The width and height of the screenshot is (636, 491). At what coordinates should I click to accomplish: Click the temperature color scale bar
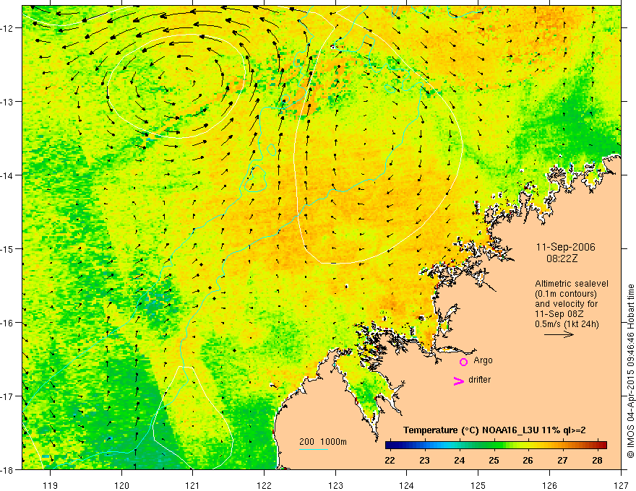point(496,445)
